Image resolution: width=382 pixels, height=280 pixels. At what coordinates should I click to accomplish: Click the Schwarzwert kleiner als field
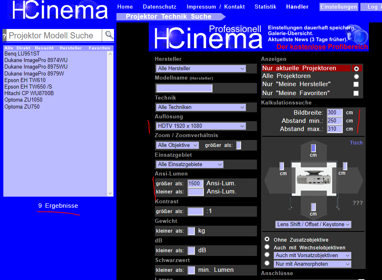click(191, 270)
